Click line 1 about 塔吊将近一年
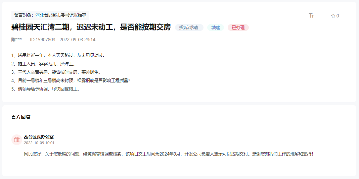 click(x=58, y=55)
